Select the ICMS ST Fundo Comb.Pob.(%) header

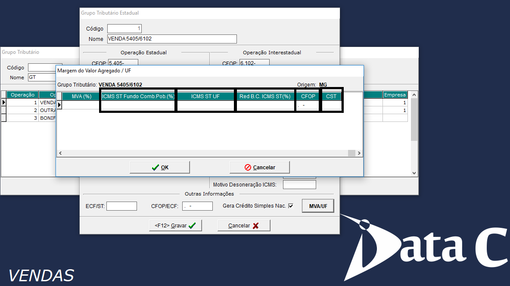pos(138,96)
